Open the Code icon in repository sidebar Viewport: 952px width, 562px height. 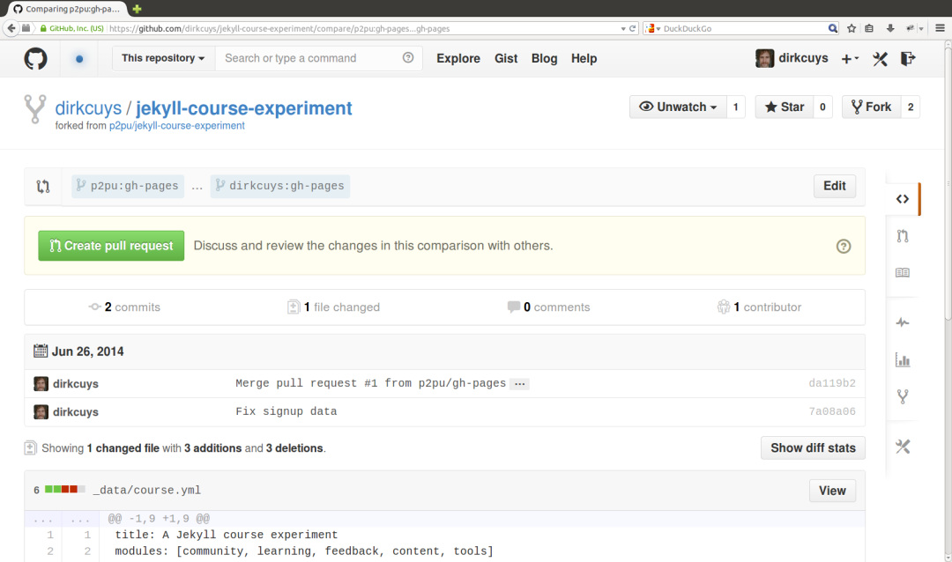[x=903, y=199]
